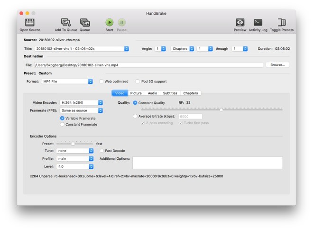Click the Add To Queue icon
Viewport: 313px width, 230px height.
[x=66, y=22]
